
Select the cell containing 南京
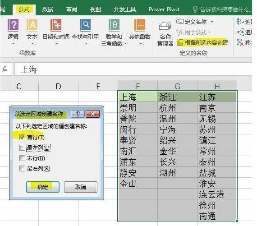[217, 107]
